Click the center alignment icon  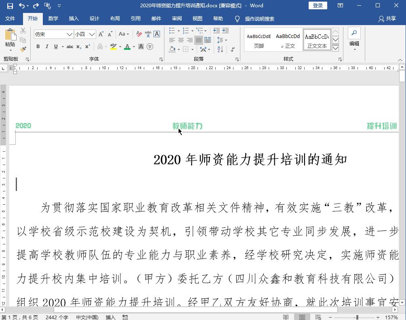tap(181, 40)
